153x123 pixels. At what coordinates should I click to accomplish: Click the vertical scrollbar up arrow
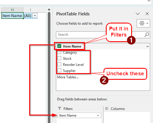point(49,9)
